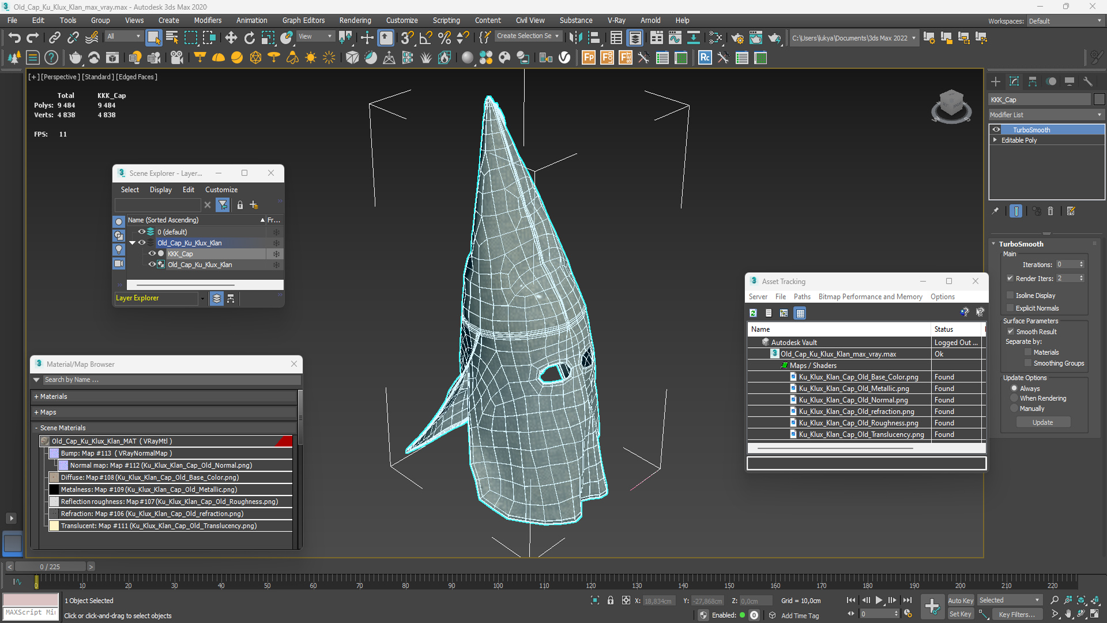
Task: Open the Rendering menu
Action: [355, 20]
